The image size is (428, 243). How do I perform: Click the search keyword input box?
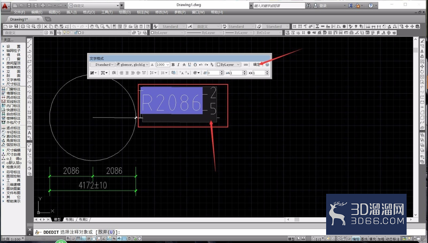279,6
